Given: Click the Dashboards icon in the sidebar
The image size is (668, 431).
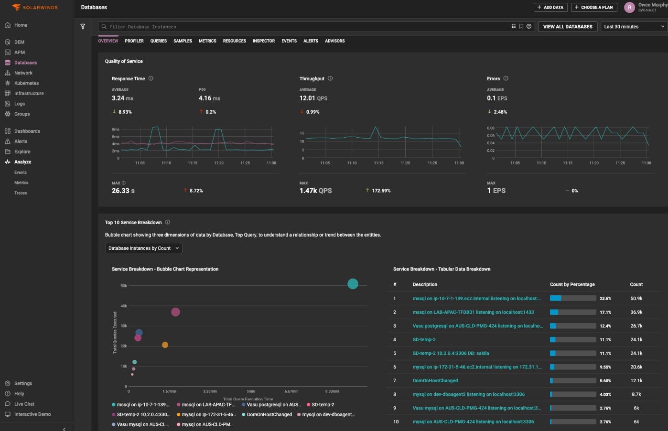Looking at the screenshot, I should point(8,130).
